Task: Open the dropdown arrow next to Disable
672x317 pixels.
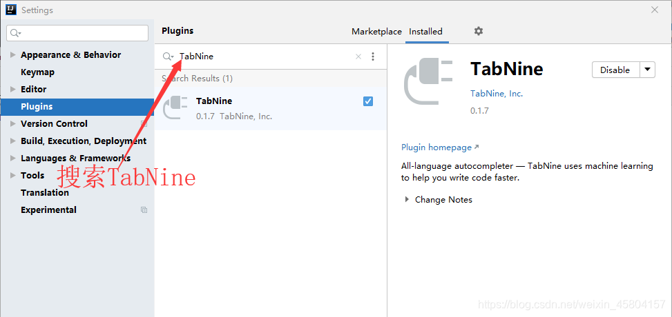Action: 648,70
